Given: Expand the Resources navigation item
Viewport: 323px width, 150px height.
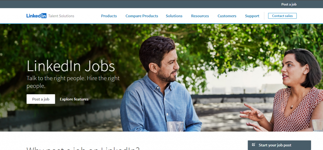Looking at the screenshot, I should coord(200,16).
